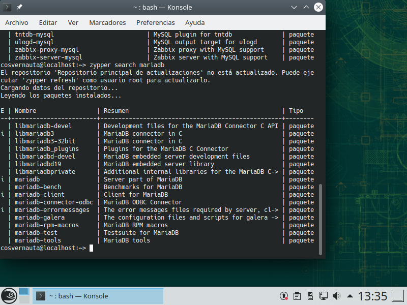Click the 'libmariadb3-32bit' package name
This screenshot has width=407, height=305.
pos(45,141)
